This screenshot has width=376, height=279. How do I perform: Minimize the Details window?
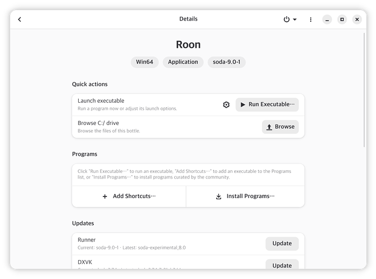click(x=327, y=20)
